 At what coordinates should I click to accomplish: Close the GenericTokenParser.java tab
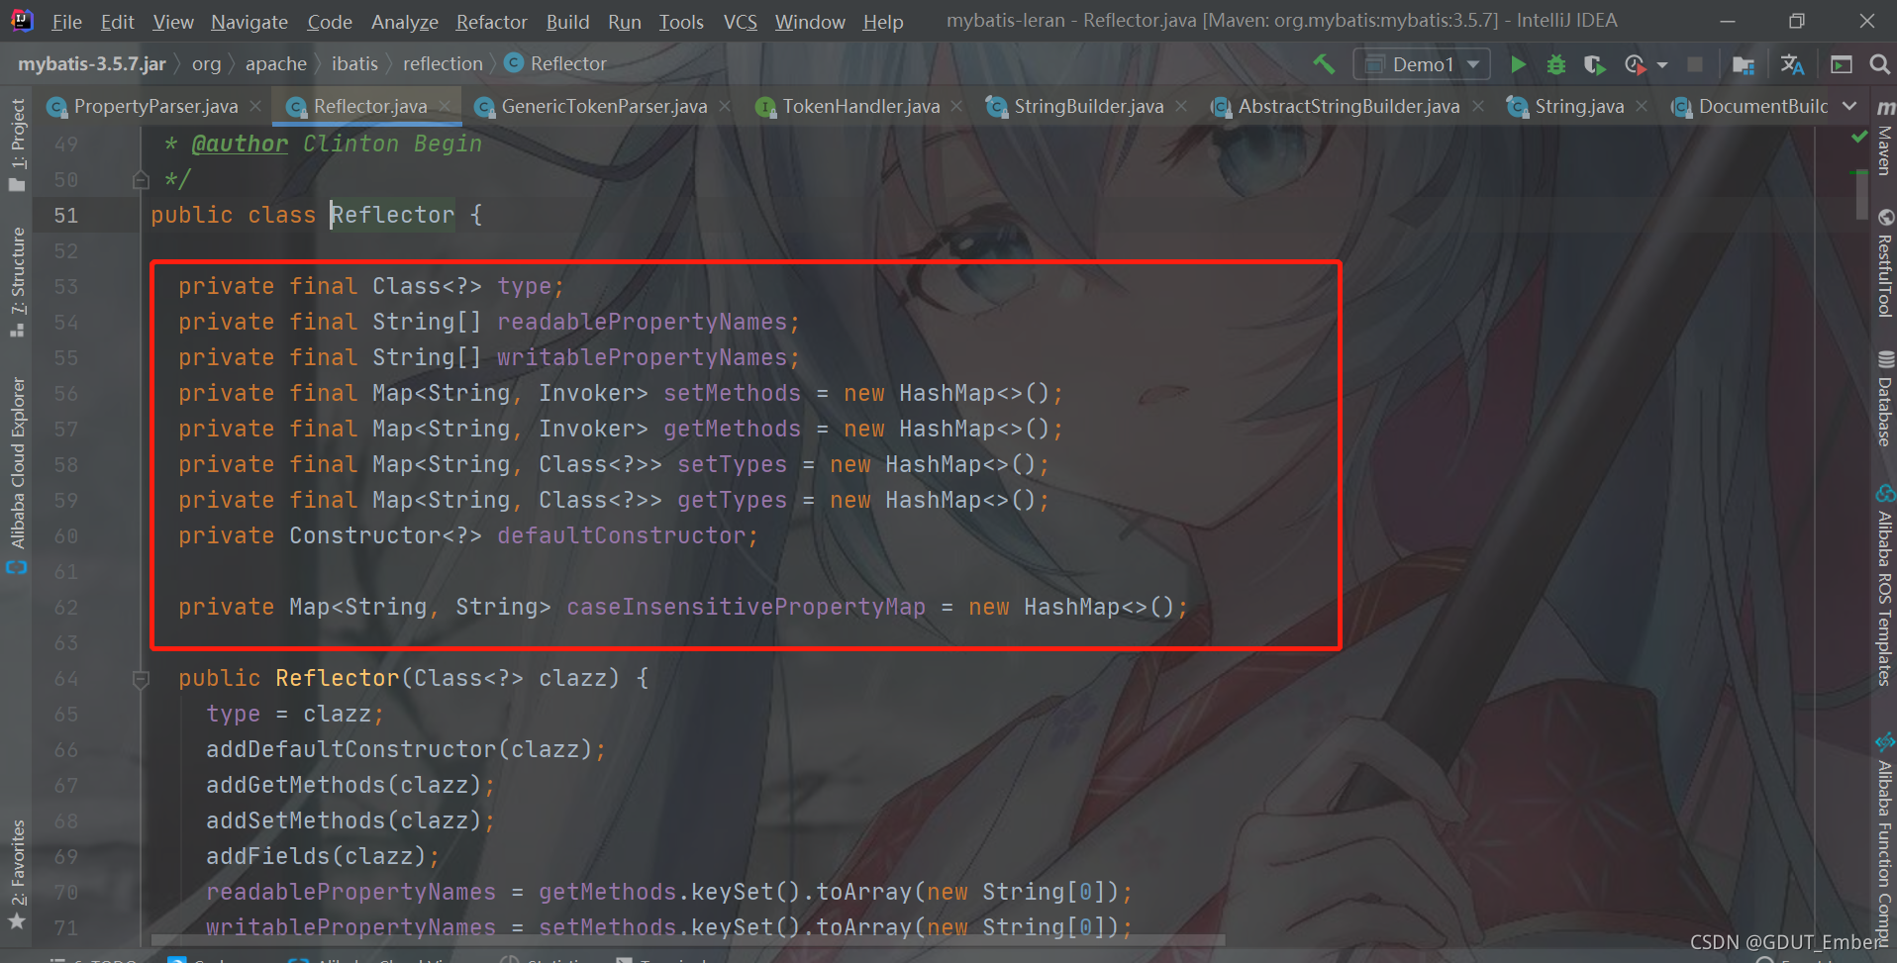point(725,106)
